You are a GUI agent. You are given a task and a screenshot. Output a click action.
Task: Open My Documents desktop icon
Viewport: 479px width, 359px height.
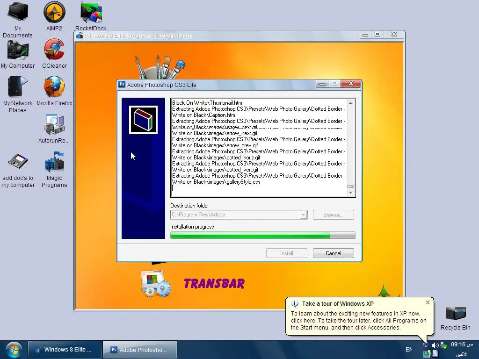[x=18, y=20]
